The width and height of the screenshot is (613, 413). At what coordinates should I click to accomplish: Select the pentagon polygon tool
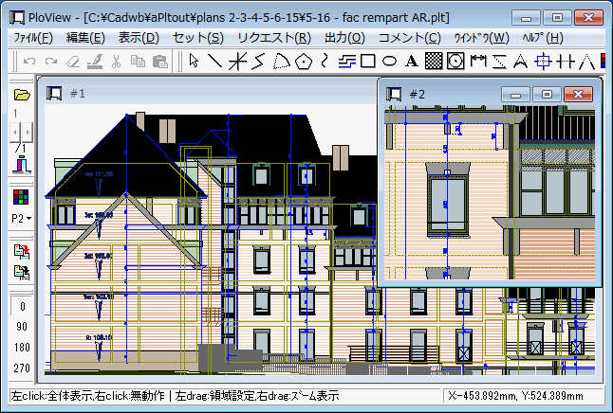304,62
